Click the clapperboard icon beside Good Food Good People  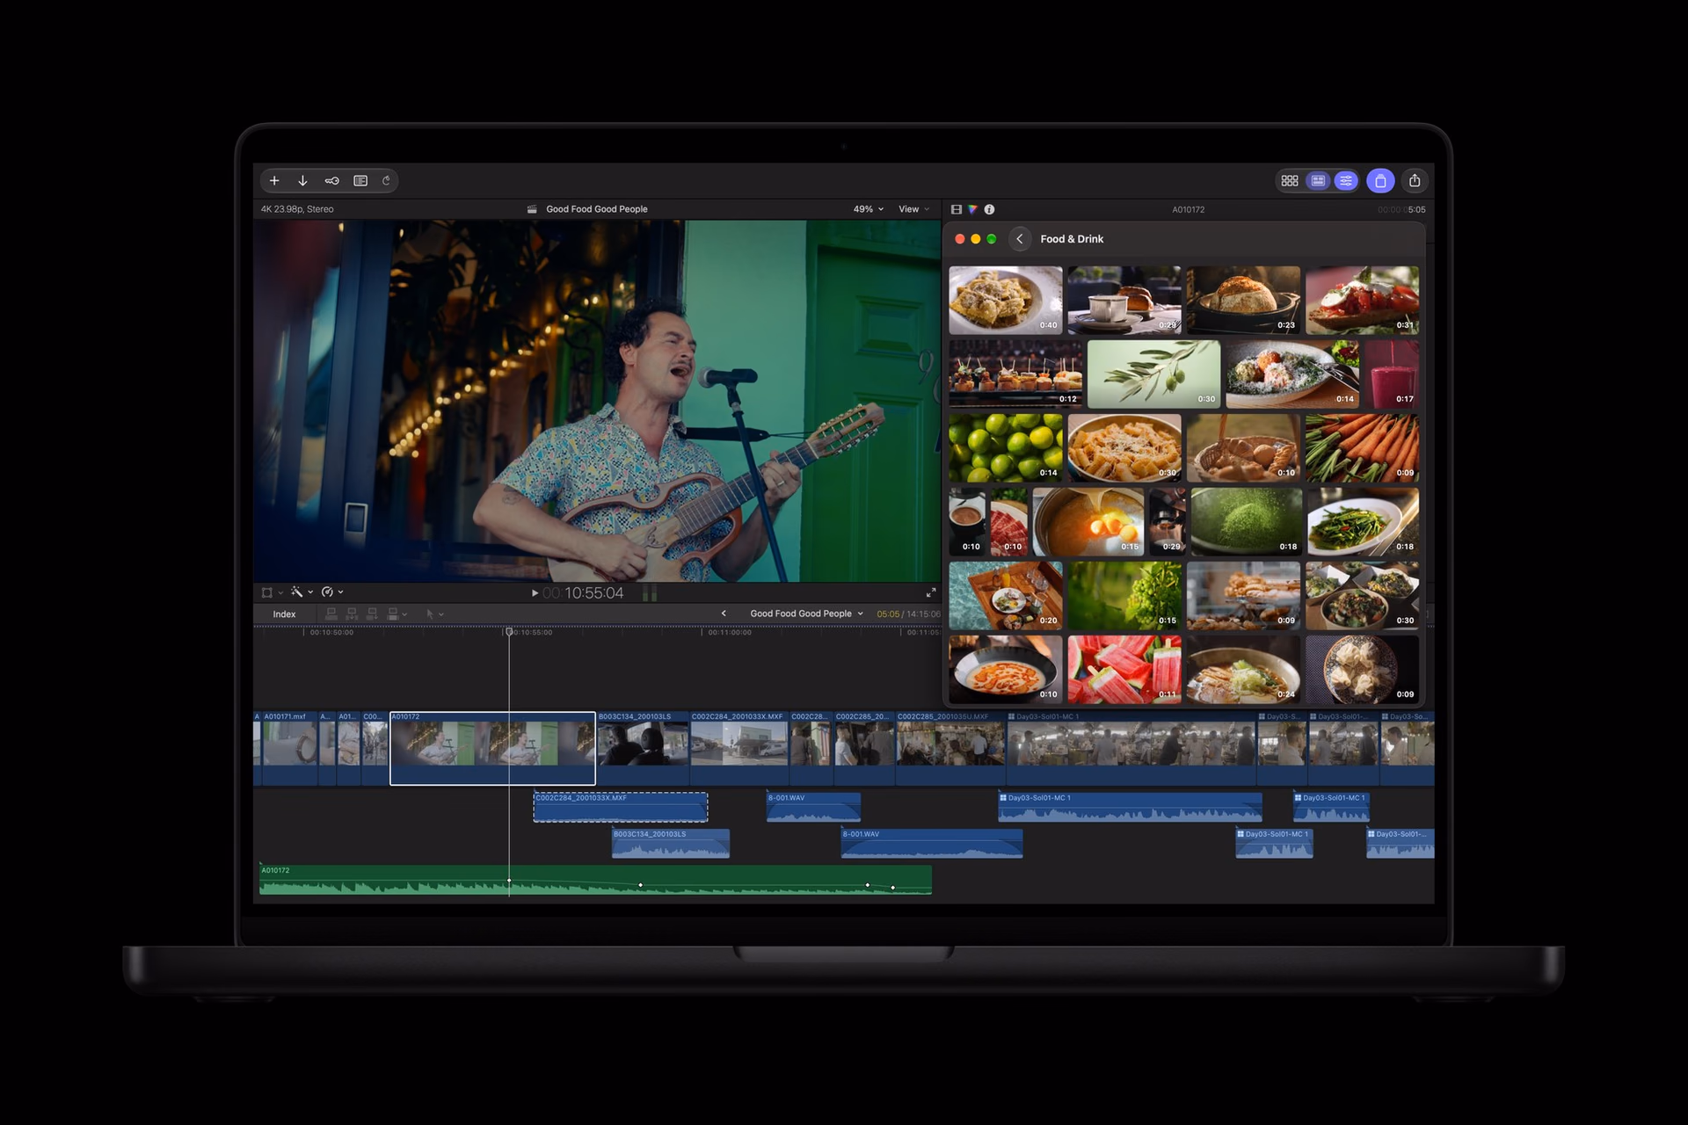point(532,209)
